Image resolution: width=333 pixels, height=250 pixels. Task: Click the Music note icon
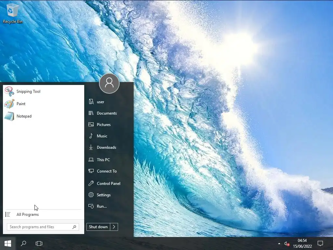91,136
